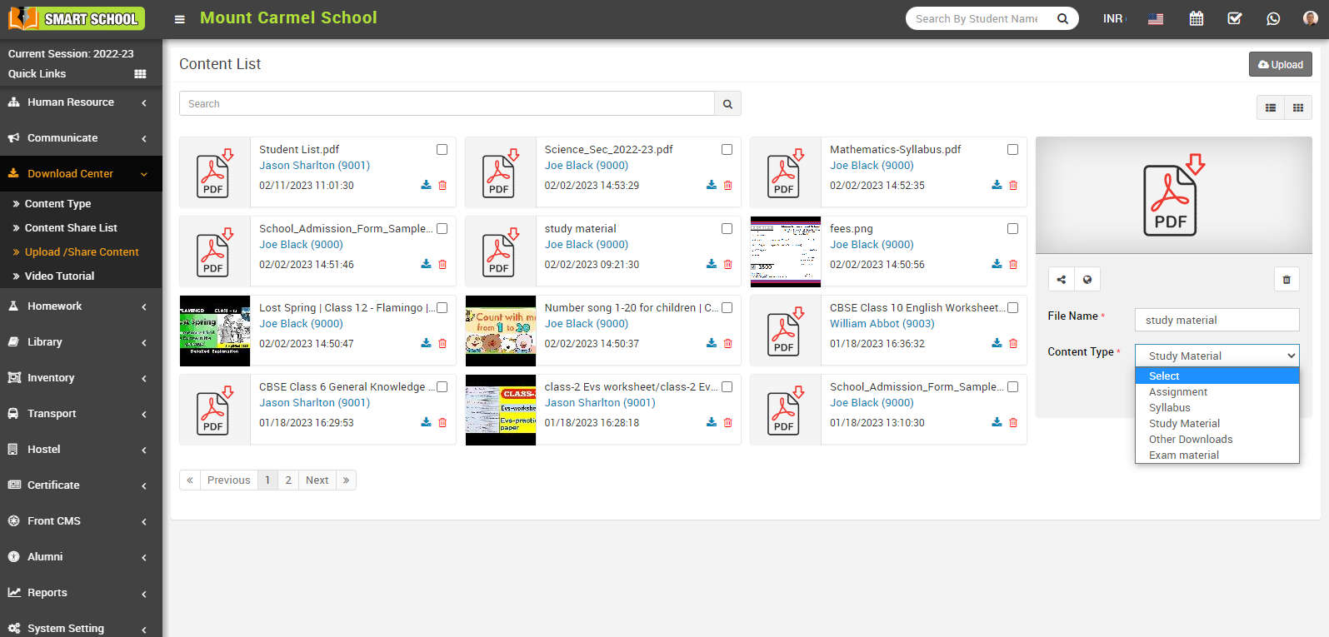Open Video Tutorial in sidebar
Image resolution: width=1329 pixels, height=637 pixels.
click(59, 276)
